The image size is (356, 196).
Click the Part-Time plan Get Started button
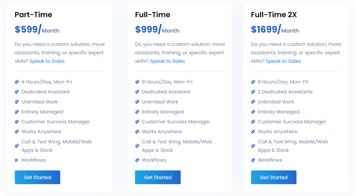(37, 177)
